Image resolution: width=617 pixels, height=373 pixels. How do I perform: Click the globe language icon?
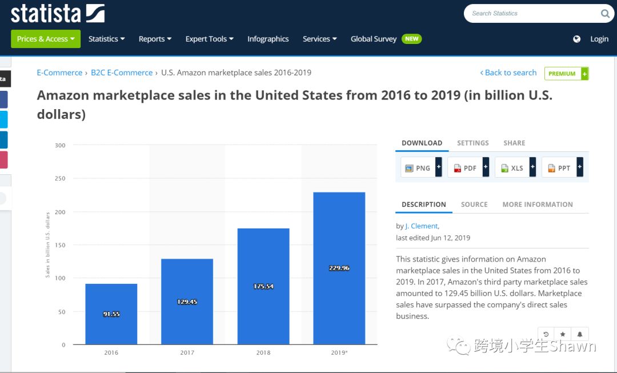(577, 39)
